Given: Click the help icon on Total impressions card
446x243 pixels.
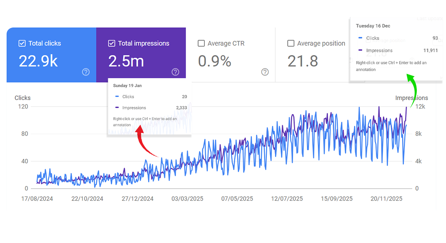Looking at the screenshot, I should (175, 72).
